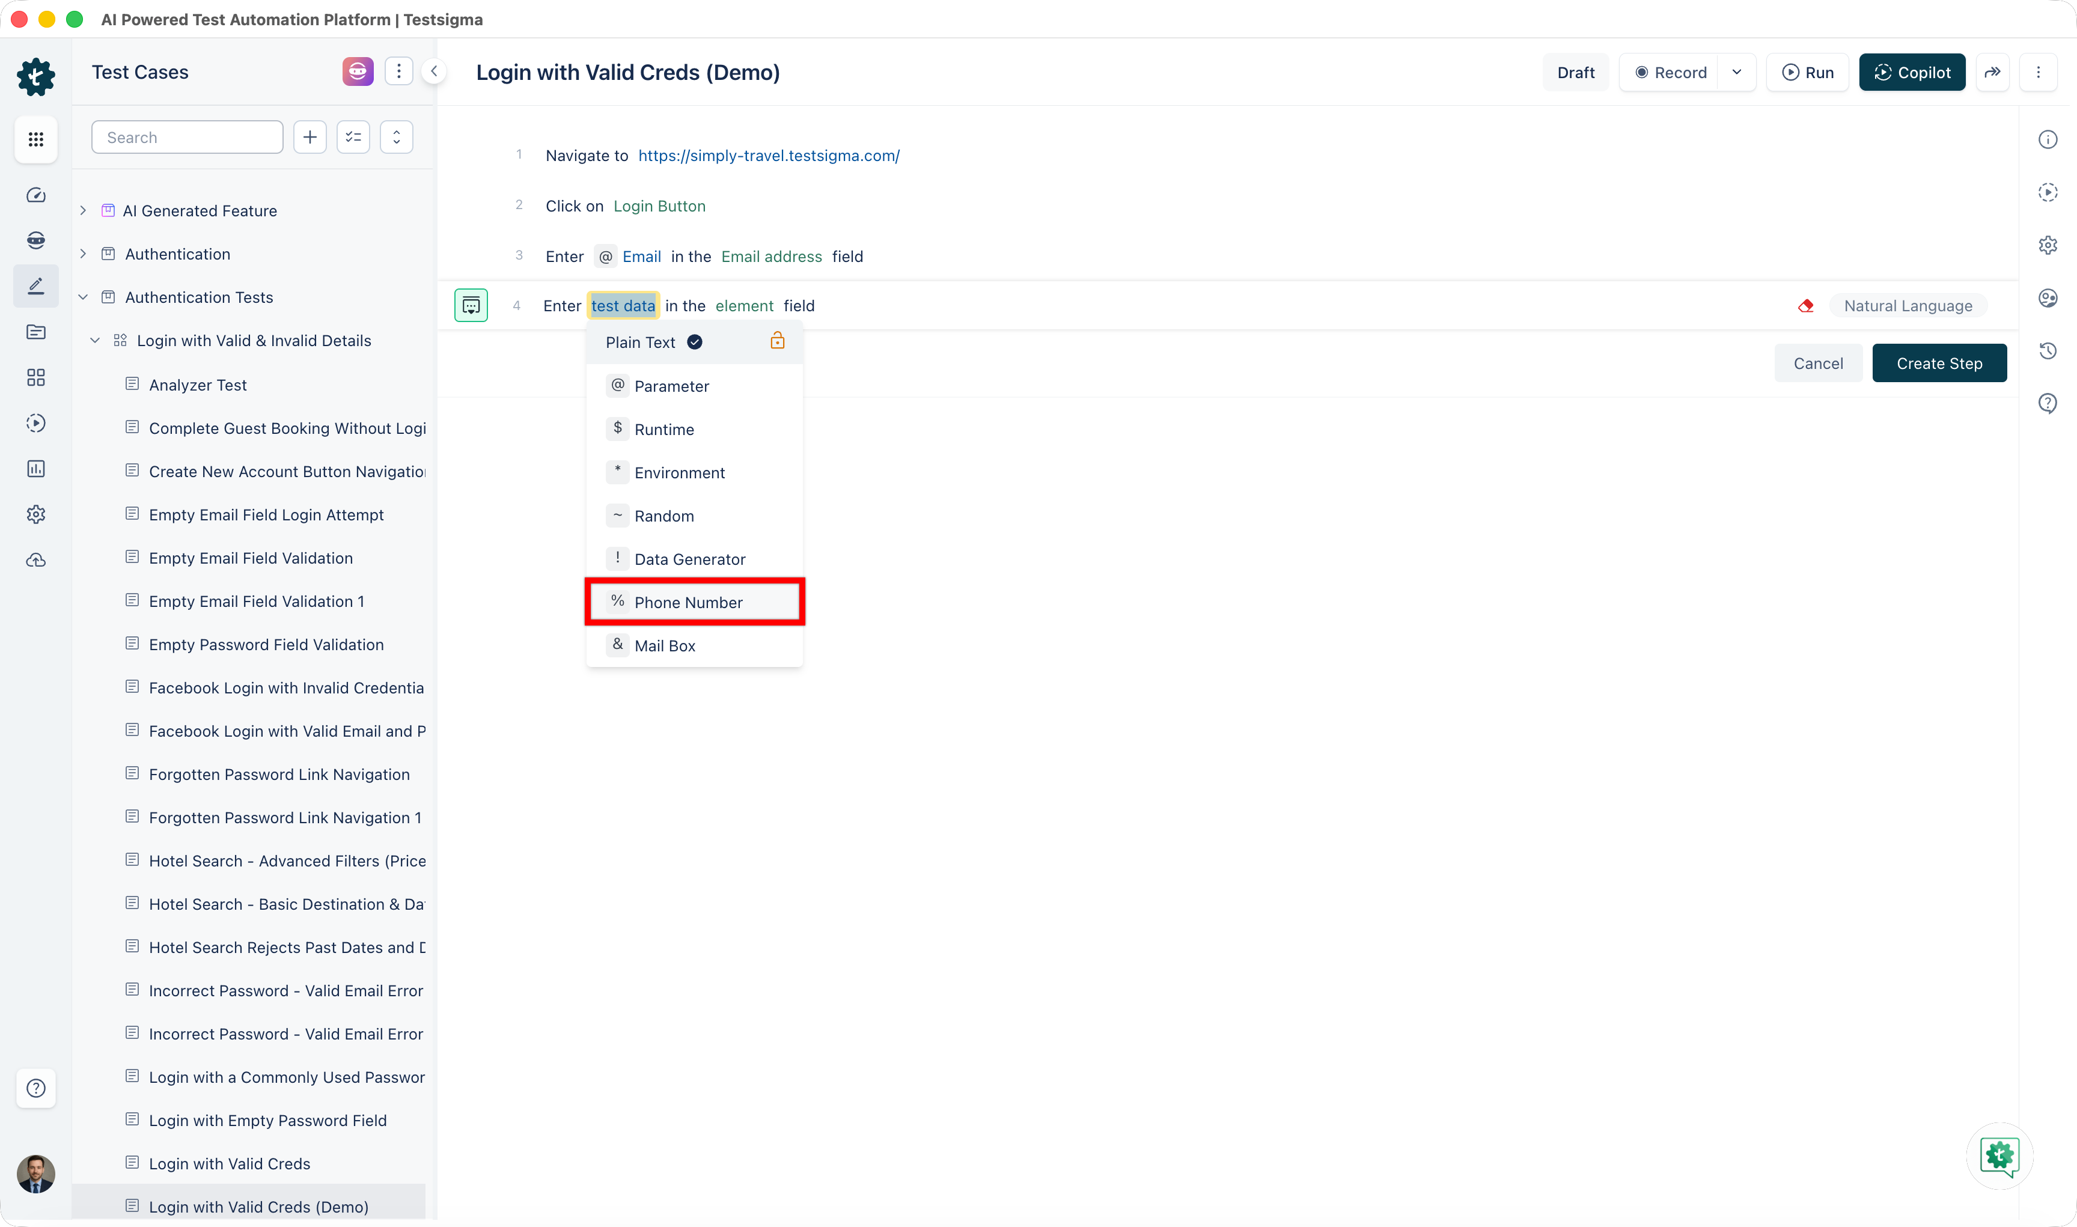2077x1227 pixels.
Task: Open the info icon in the right panel
Action: click(2047, 140)
